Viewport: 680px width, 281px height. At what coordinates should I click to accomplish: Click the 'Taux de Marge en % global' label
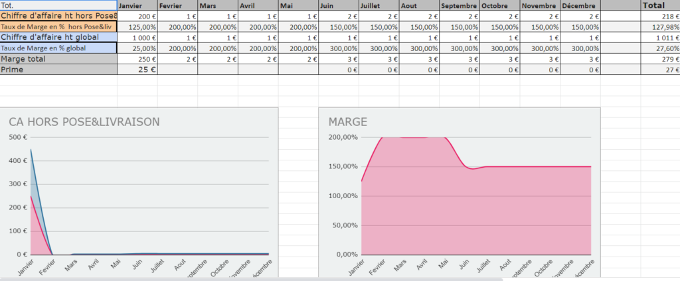coord(58,48)
